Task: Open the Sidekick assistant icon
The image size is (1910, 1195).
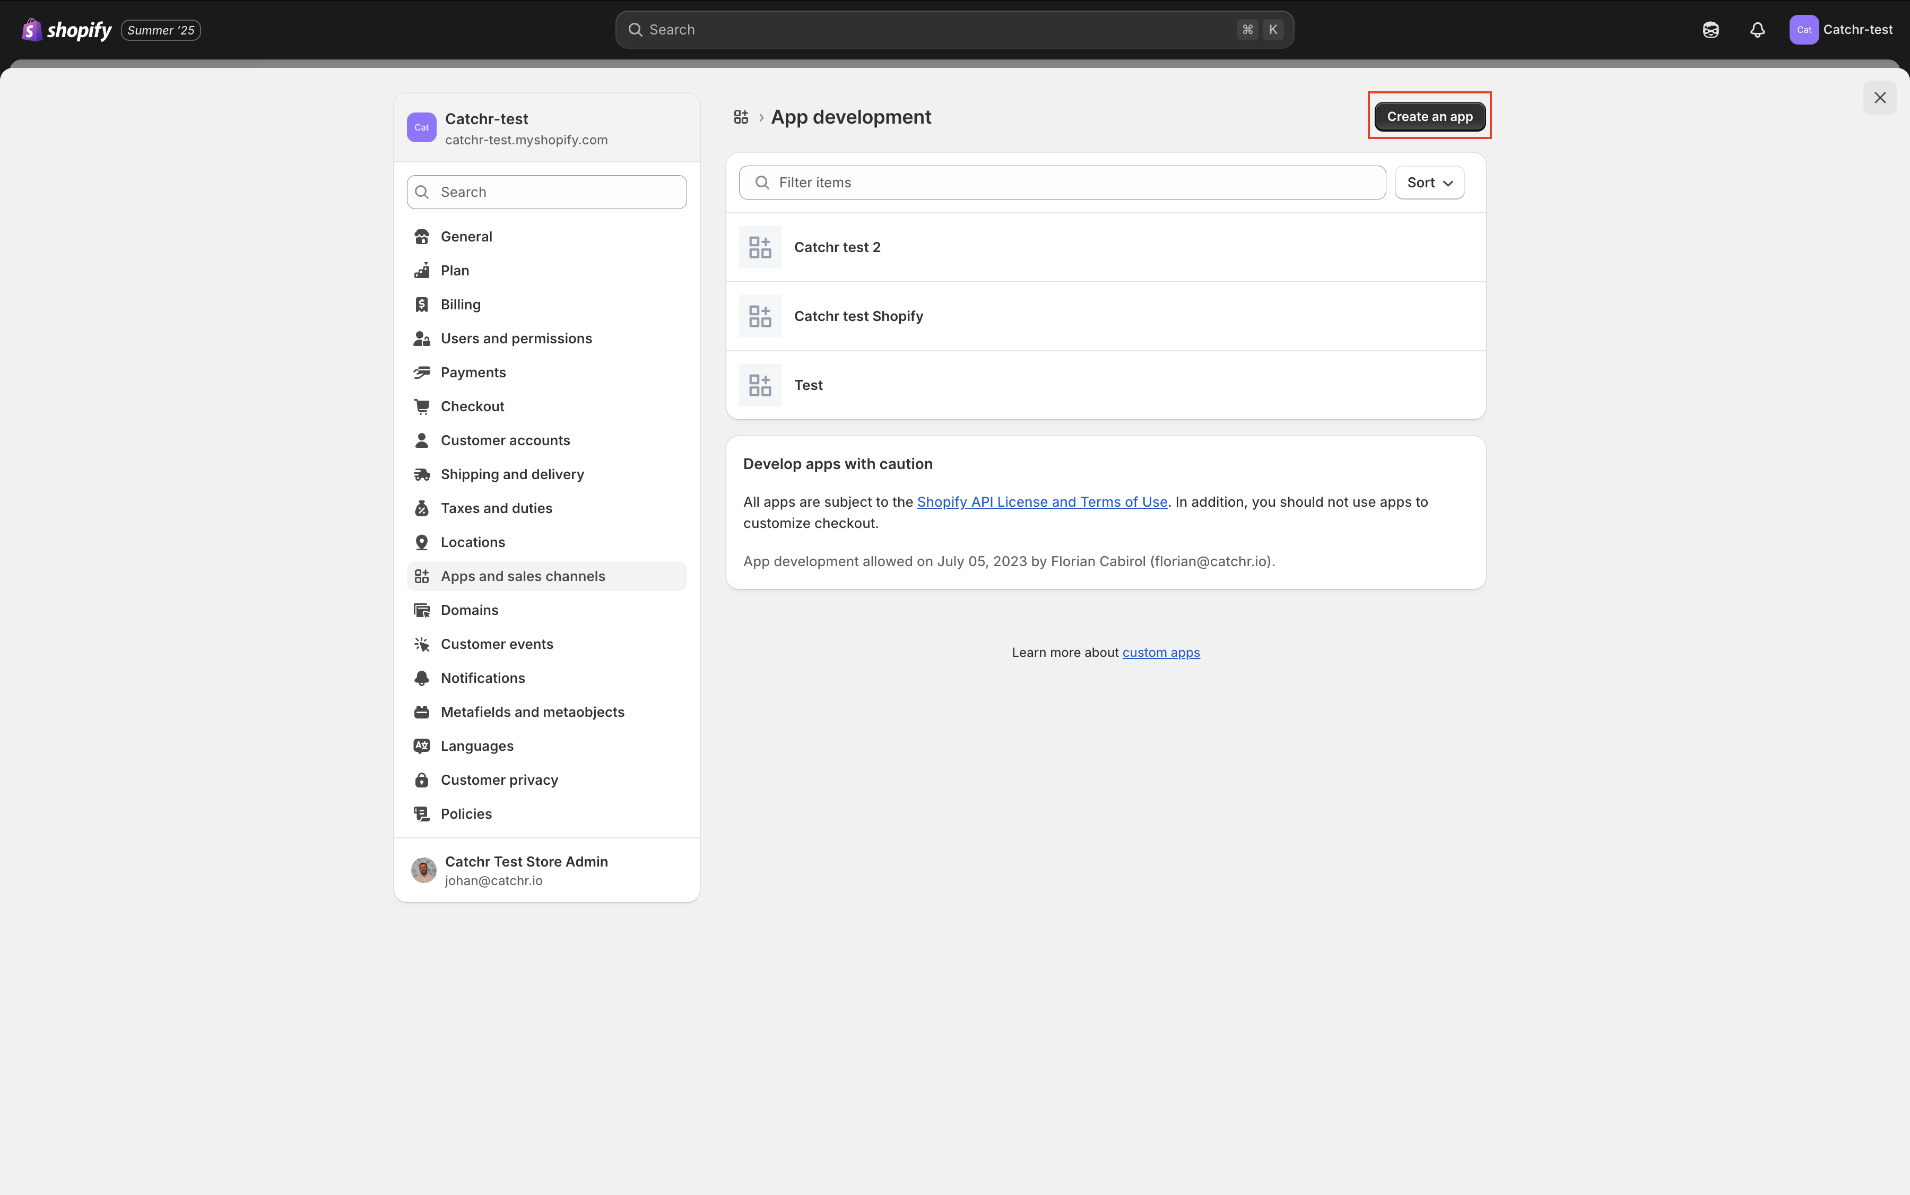Action: point(1710,30)
